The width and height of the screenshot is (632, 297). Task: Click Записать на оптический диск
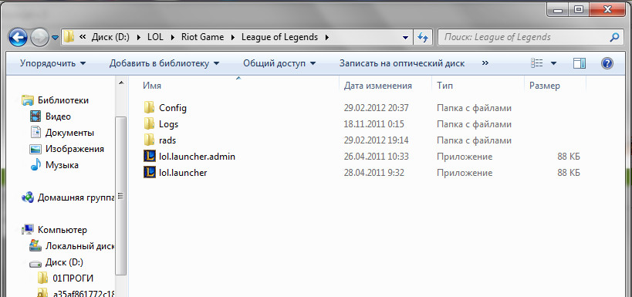(x=402, y=63)
